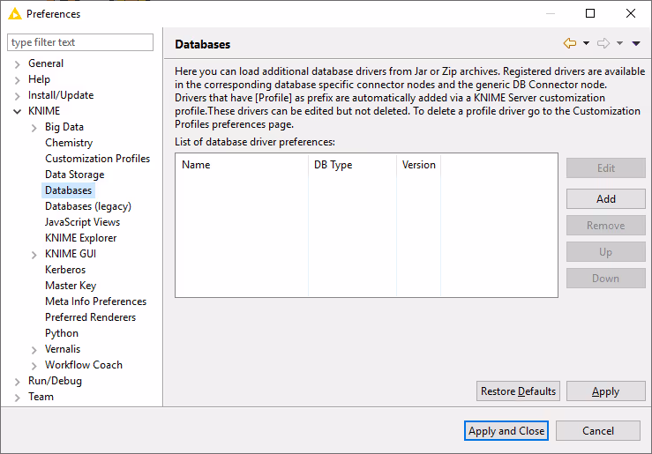
Task: Click Apply and Close button
Action: click(506, 431)
